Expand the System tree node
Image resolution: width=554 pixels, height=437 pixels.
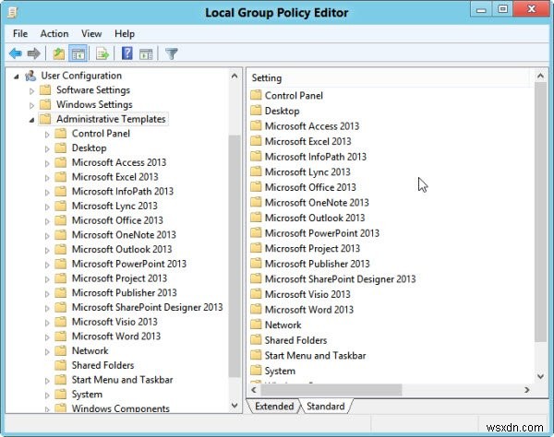47,395
